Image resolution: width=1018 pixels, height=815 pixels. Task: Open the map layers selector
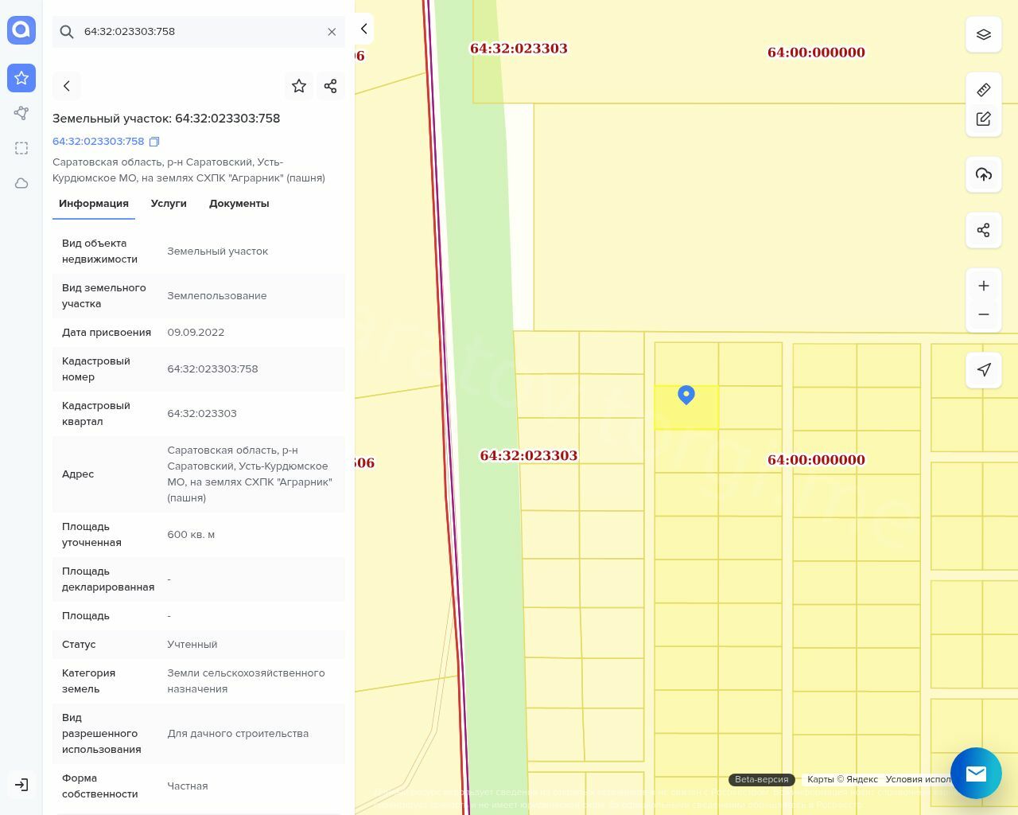[x=984, y=34]
